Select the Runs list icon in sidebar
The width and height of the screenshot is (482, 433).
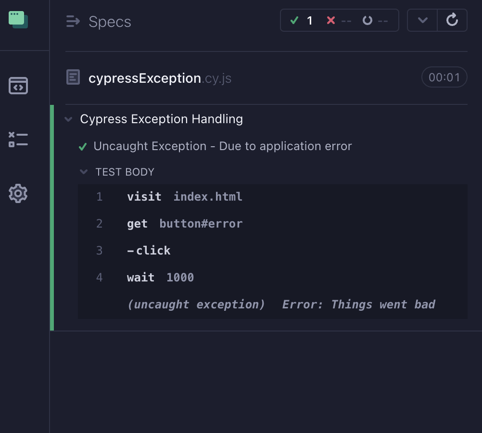(18, 140)
